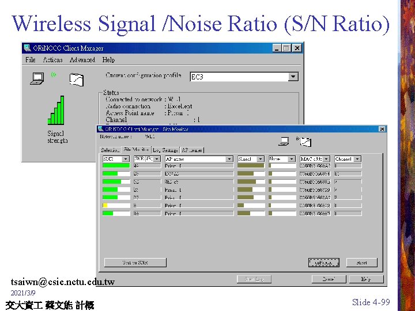This screenshot has height=311, width=415.
Task: Open the Noise column selector dropdown
Action: [x=292, y=159]
